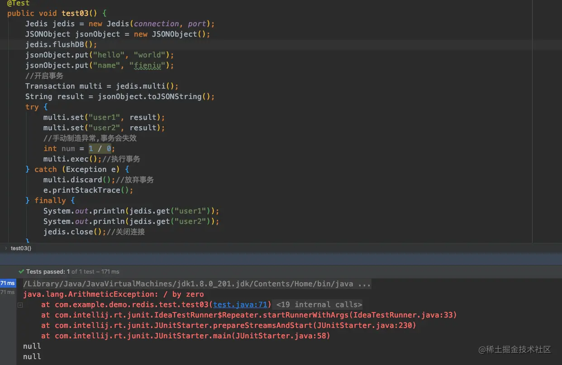The width and height of the screenshot is (562, 365).
Task: Click the chevron before test03() breadcrumb
Action: (x=6, y=248)
